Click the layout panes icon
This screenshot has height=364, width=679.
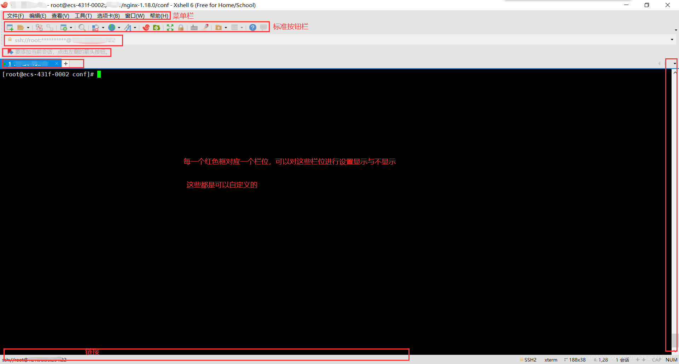click(234, 28)
